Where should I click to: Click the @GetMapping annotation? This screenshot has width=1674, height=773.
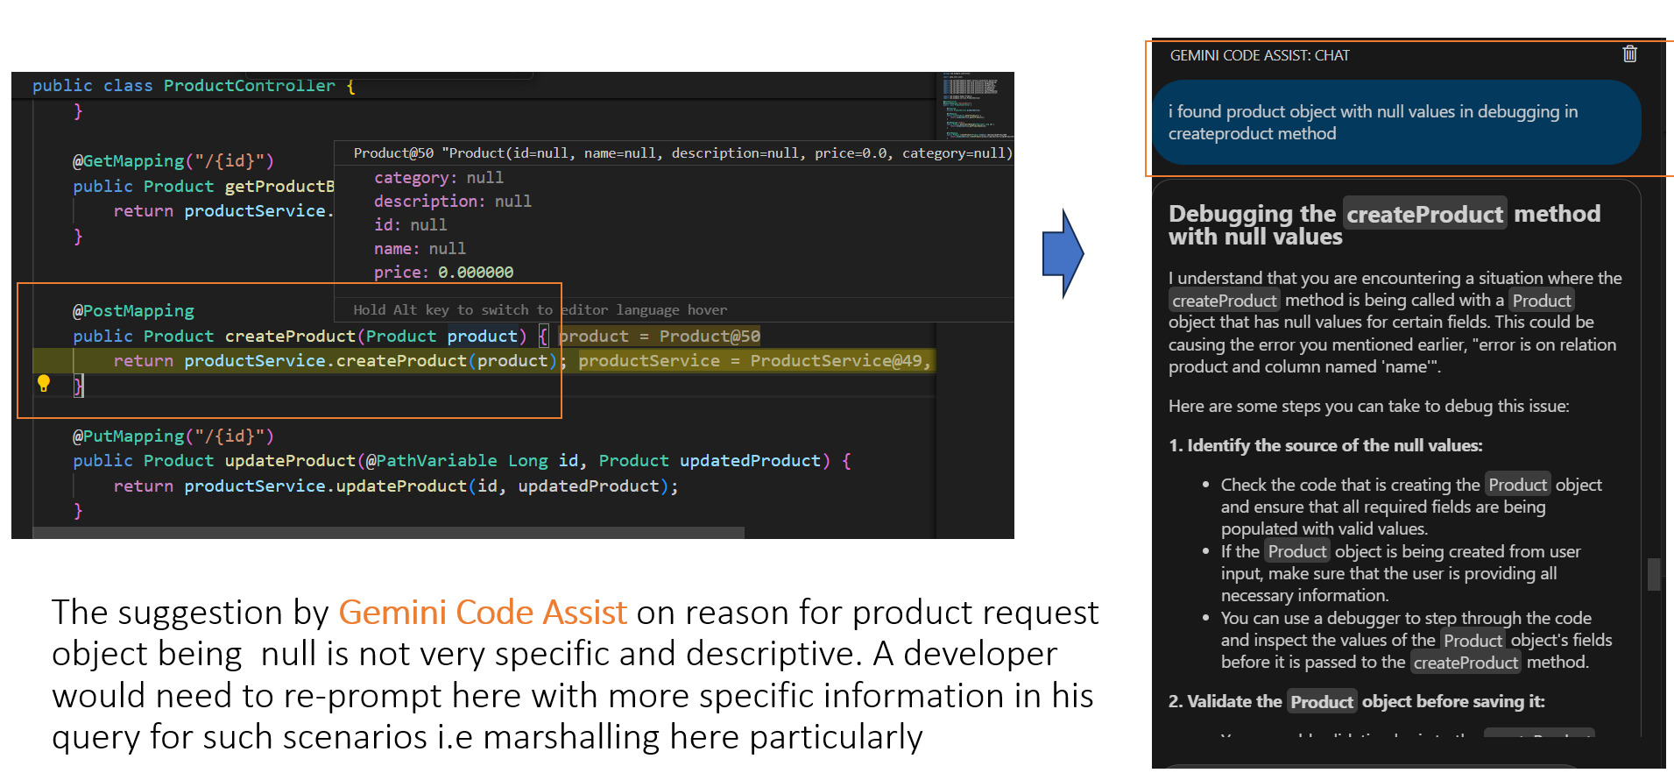point(173,161)
